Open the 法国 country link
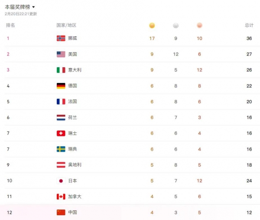Viewport: 260px width, 220px height. coord(72,102)
